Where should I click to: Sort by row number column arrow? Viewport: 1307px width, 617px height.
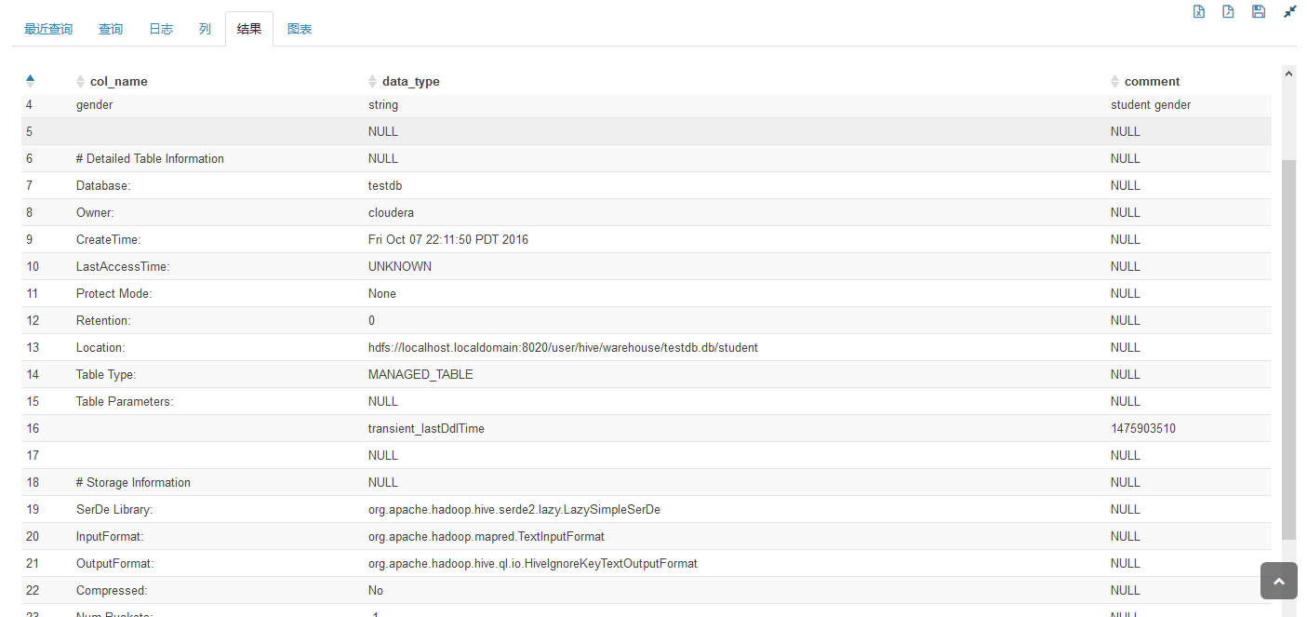click(x=30, y=81)
